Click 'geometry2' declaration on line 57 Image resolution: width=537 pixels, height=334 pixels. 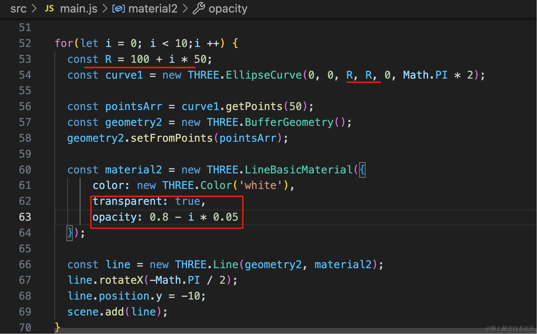click(x=134, y=123)
